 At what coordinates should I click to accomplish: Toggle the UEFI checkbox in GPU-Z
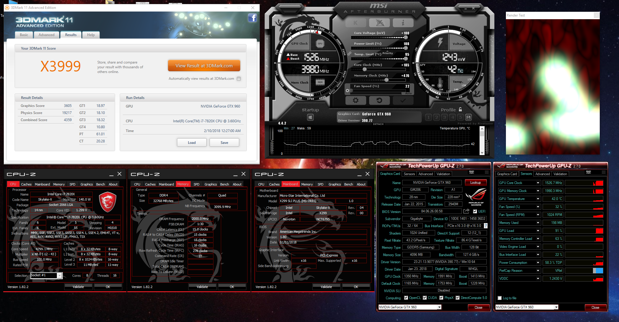tap(475, 212)
